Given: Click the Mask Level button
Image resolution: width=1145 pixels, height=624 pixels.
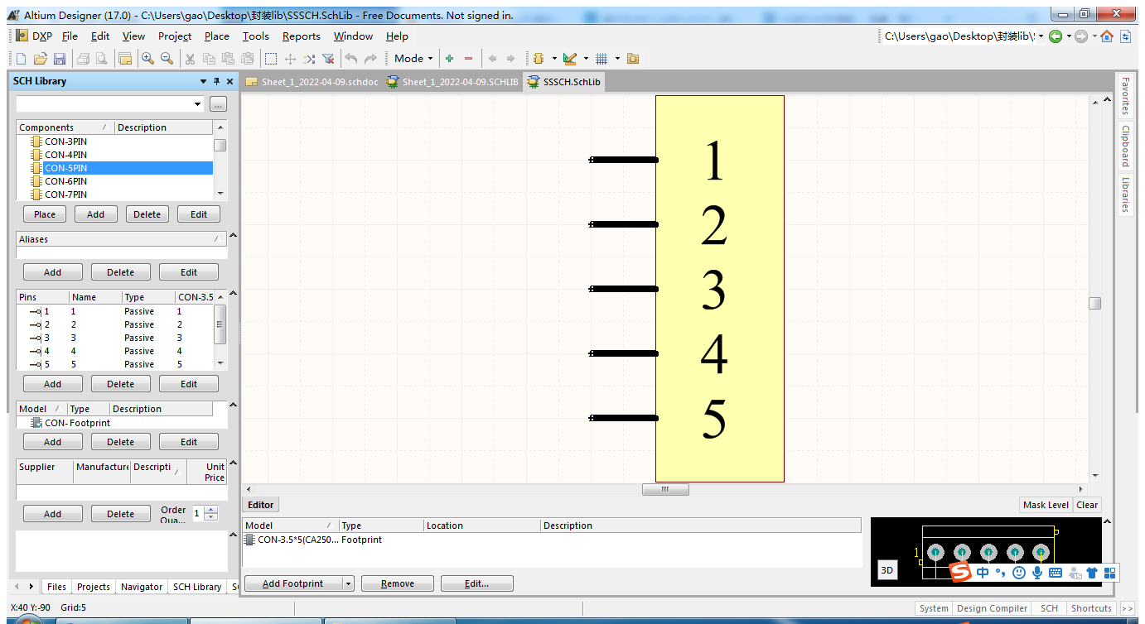Looking at the screenshot, I should point(1045,505).
